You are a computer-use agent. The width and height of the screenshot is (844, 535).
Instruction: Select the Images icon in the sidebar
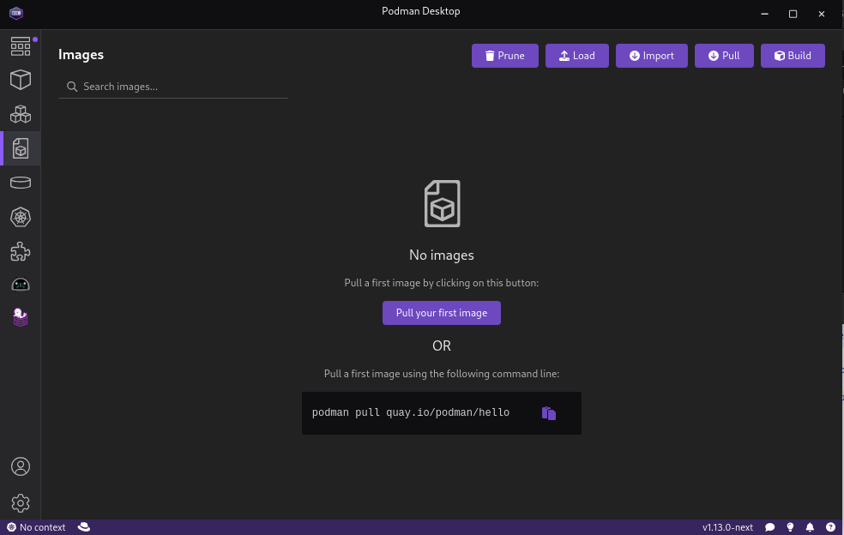coord(21,148)
